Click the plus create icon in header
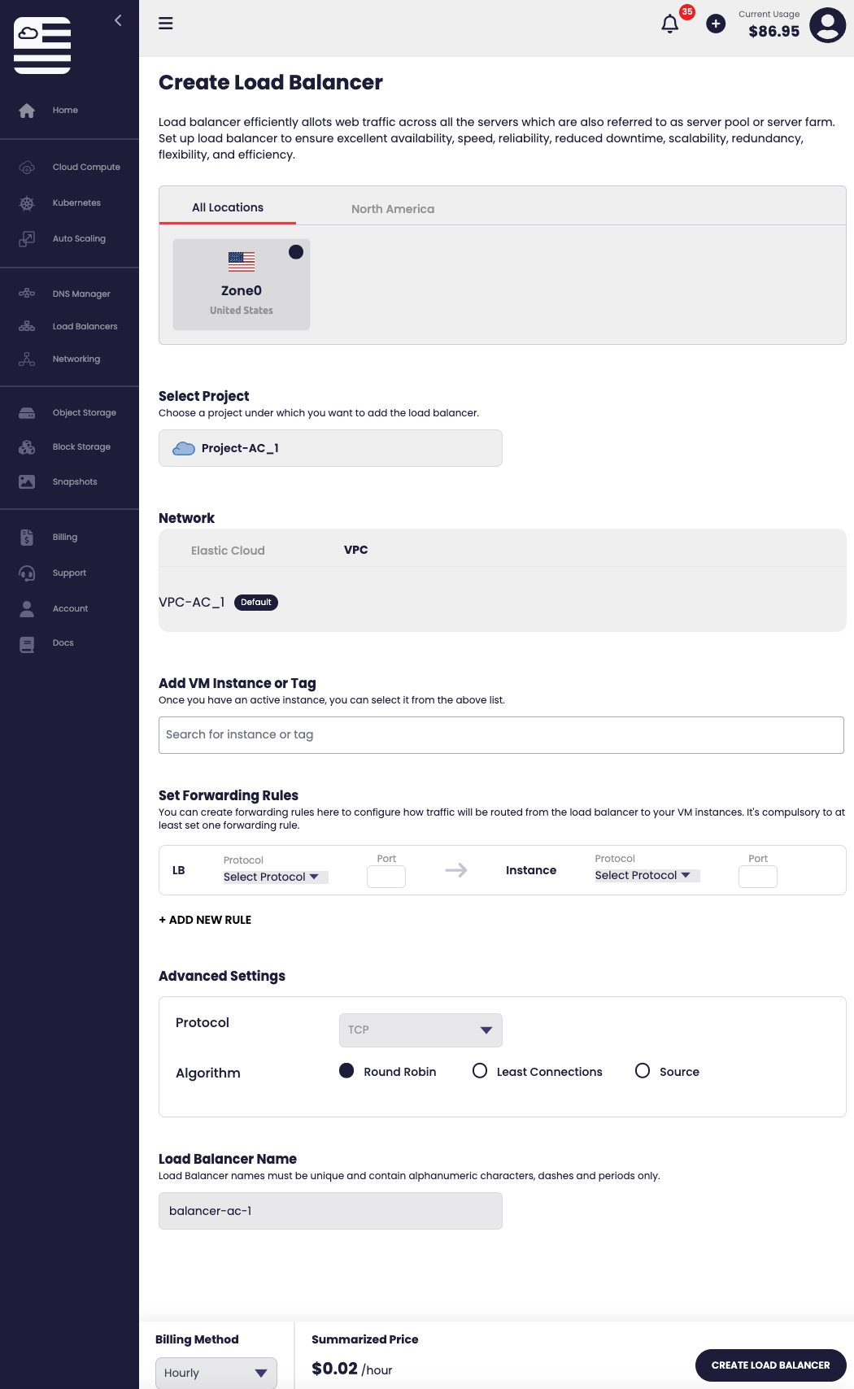The image size is (854, 1389). (716, 24)
